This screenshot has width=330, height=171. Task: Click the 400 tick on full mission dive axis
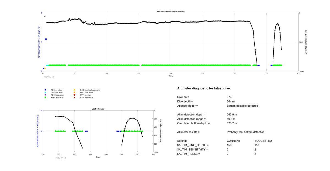(299, 73)
